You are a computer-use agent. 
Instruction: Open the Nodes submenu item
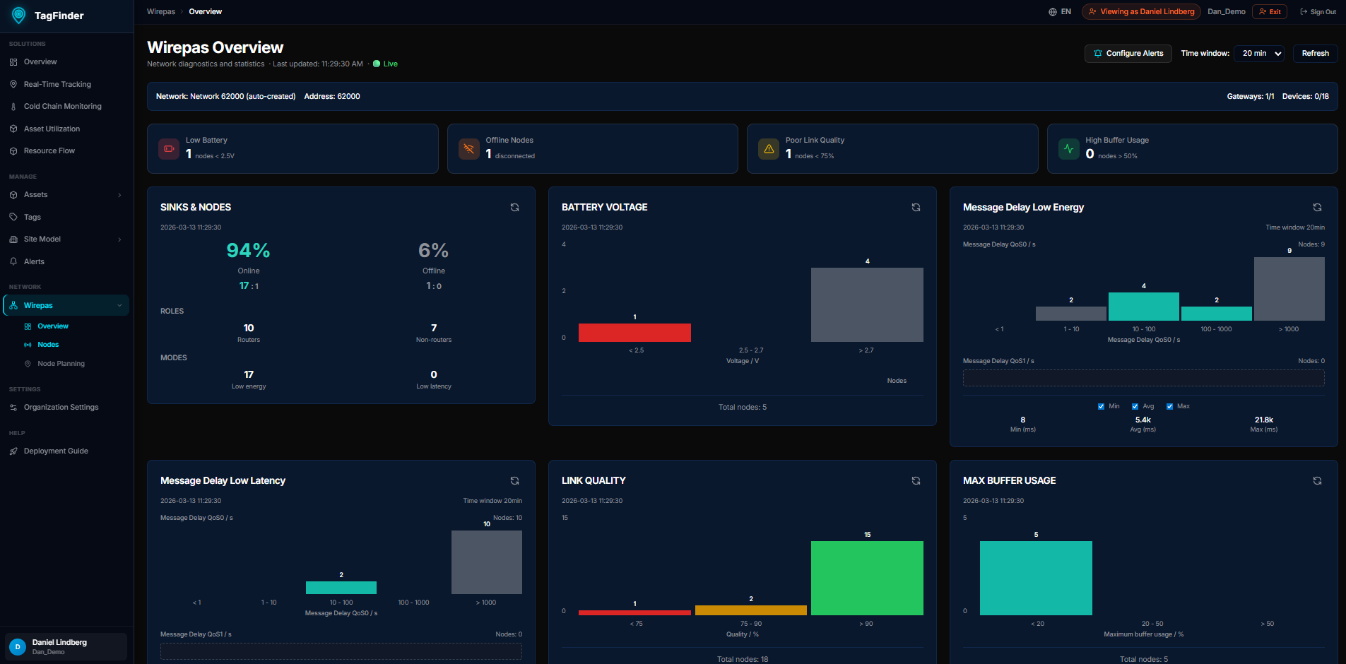(48, 345)
